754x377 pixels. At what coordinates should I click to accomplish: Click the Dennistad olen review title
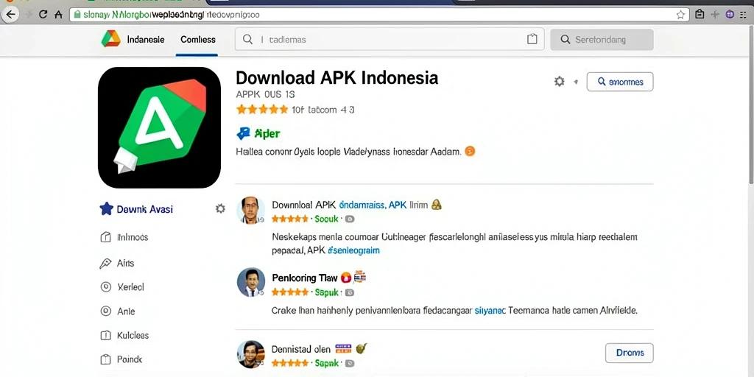(x=301, y=348)
